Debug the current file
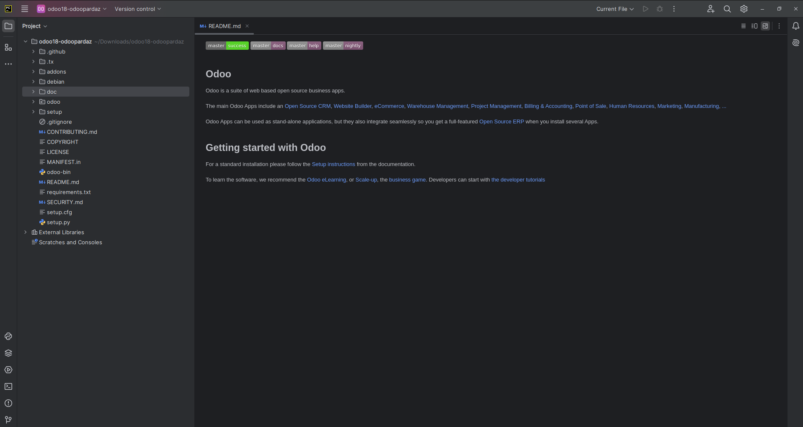Image resolution: width=803 pixels, height=427 pixels. click(x=660, y=9)
